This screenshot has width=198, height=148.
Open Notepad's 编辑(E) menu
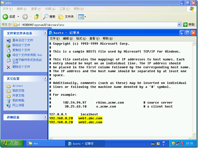(68, 38)
